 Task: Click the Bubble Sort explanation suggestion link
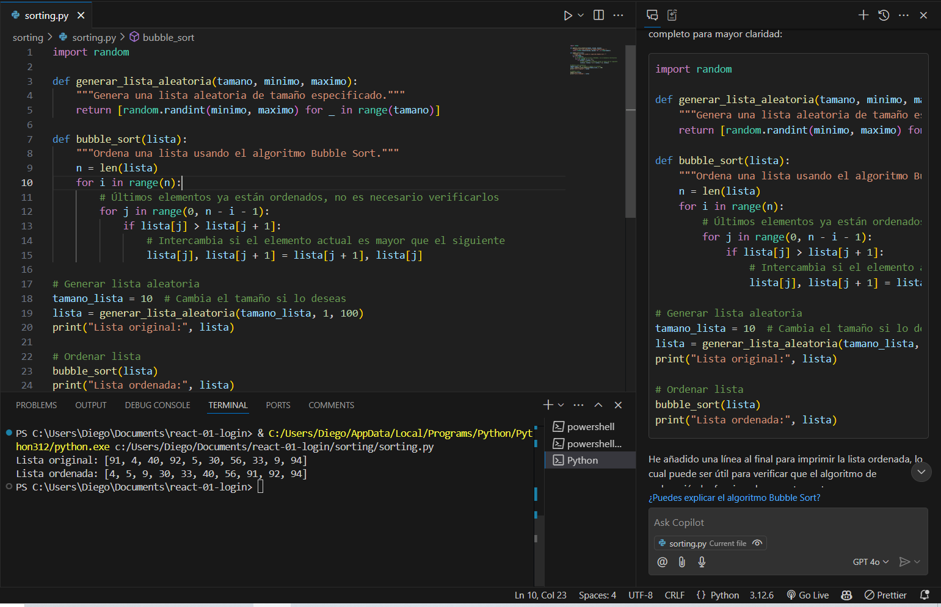tap(734, 498)
